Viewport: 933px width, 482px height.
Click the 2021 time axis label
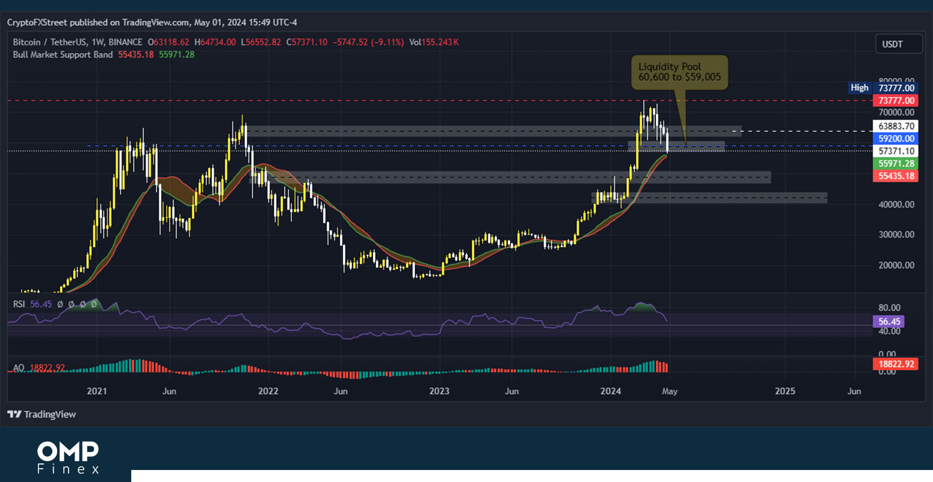coord(97,391)
